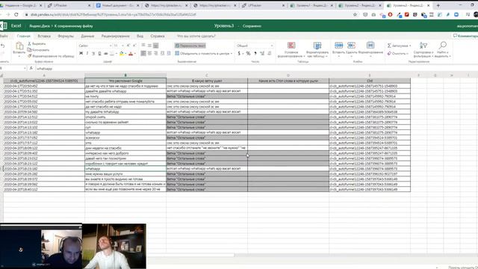Click the decrease indent icon
The image size is (478, 269).
(x=162, y=53)
